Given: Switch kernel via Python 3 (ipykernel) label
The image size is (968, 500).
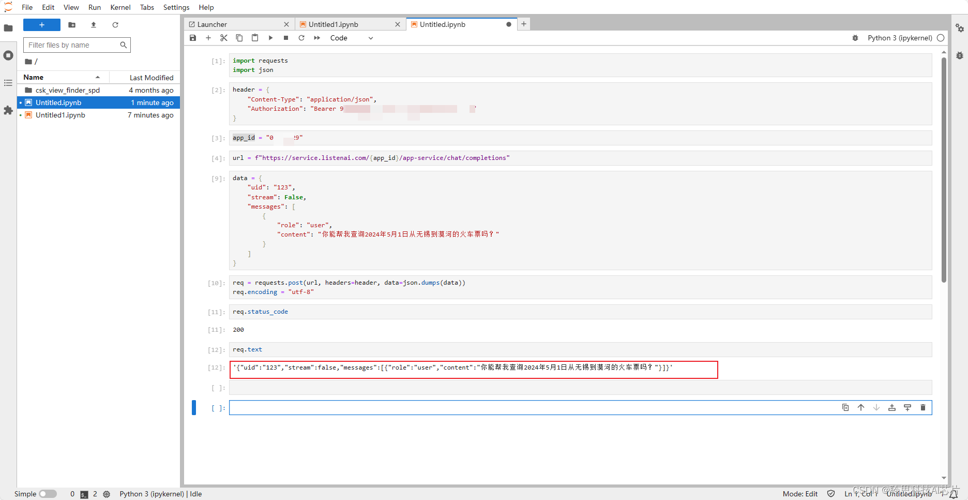Looking at the screenshot, I should pyautogui.click(x=900, y=38).
